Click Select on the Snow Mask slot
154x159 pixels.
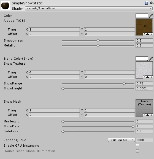(148, 115)
